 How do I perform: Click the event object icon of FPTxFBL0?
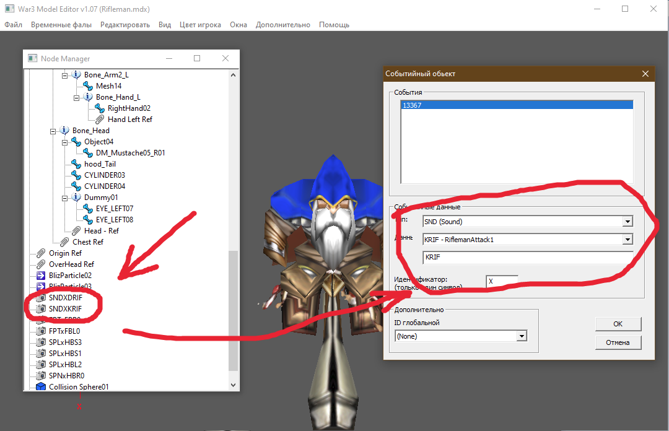pyautogui.click(x=41, y=331)
